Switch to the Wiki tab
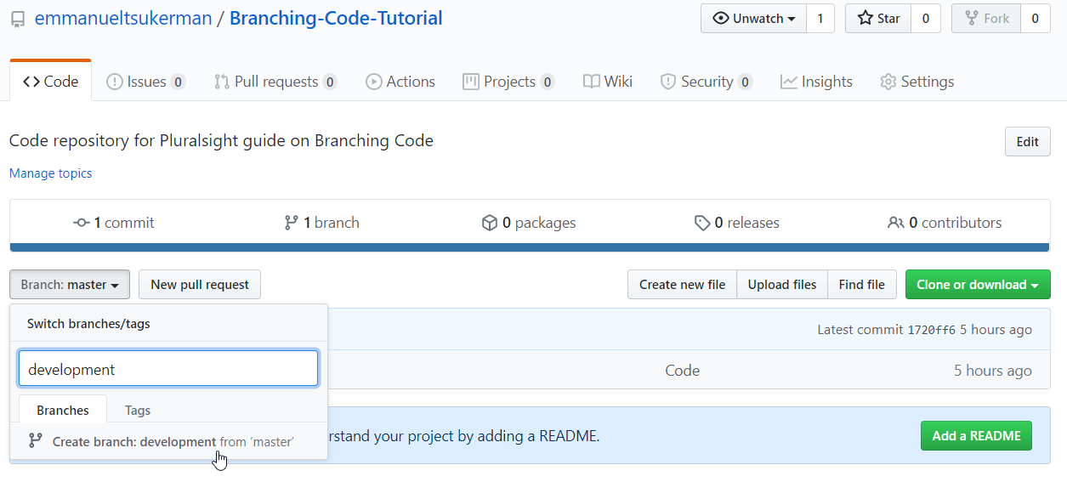1067x482 pixels. tap(608, 82)
